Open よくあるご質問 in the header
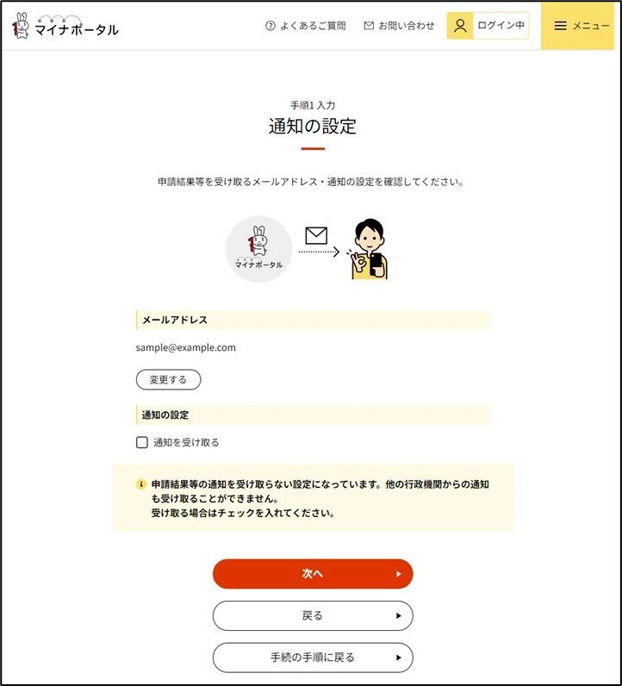622x686 pixels. click(306, 26)
